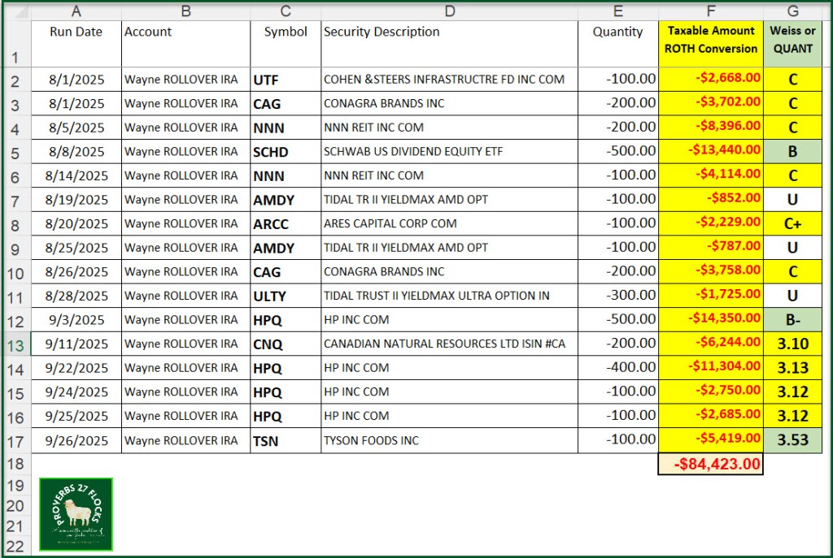The image size is (833, 558).
Task: Click the green 3.53 rating cell
Action: click(792, 441)
